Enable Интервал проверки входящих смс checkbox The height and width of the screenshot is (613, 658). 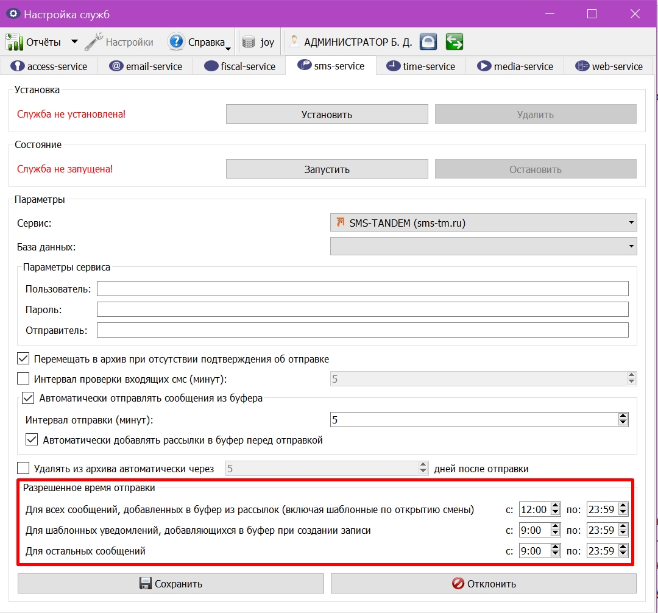[23, 379]
